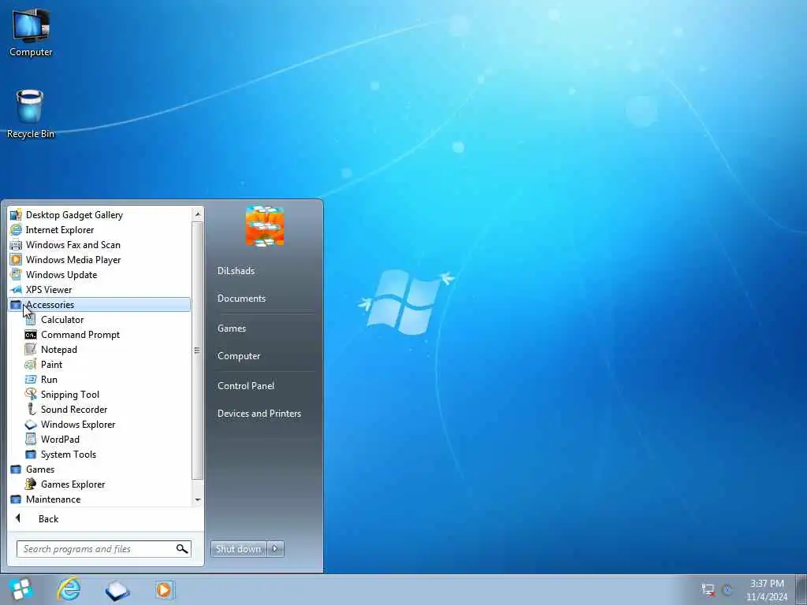Click the Shut down button
The width and height of the screenshot is (807, 605).
pos(238,549)
